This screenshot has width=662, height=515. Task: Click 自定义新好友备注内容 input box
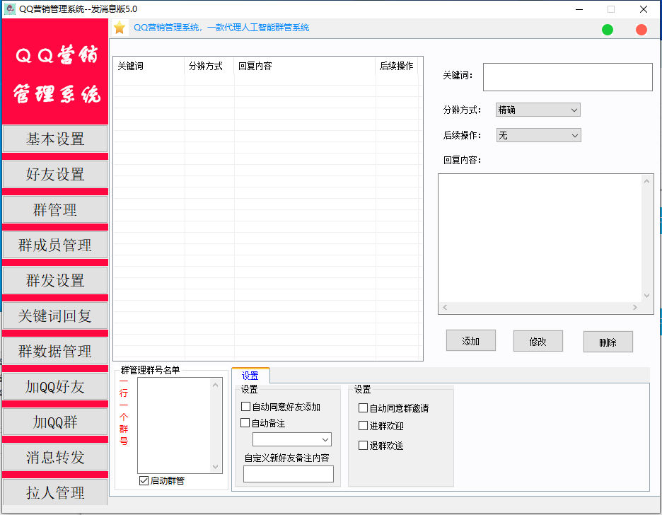(x=289, y=474)
